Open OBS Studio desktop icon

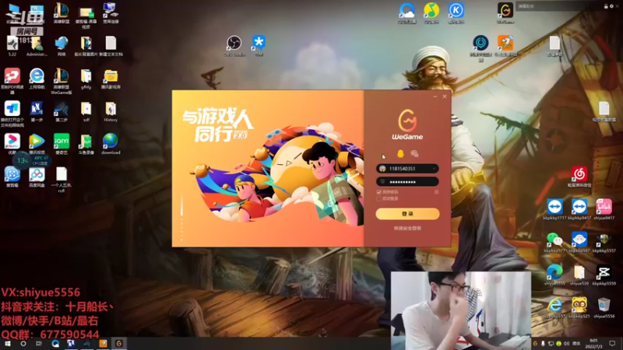(234, 46)
